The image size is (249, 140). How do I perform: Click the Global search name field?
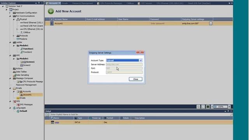(x=140, y=114)
